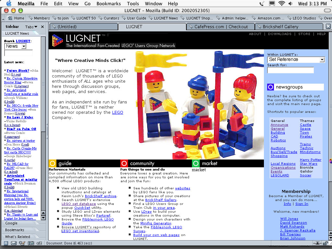Switch to the CafePress.com Checkout tab
This screenshot has height=249, width=332.
220,27
